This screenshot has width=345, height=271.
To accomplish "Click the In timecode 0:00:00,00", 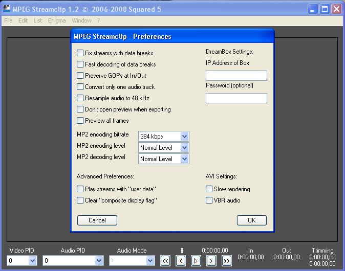I will [251, 257].
